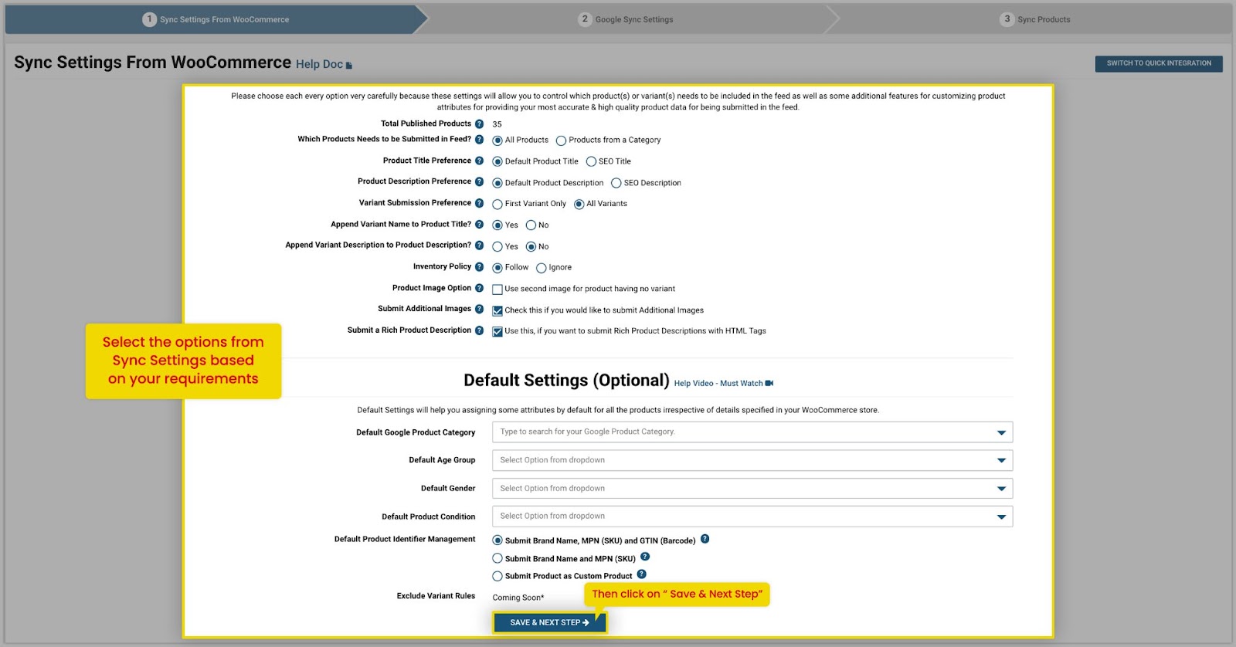Screen dimensions: 1236x647
Task: Show help for Variant Submission Preference
Action: (x=479, y=203)
